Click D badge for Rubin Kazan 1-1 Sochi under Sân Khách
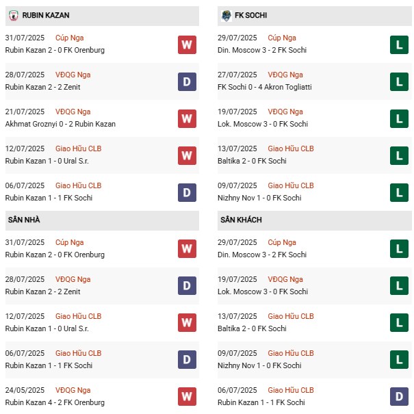The height and width of the screenshot is (414, 414). pyautogui.click(x=399, y=396)
